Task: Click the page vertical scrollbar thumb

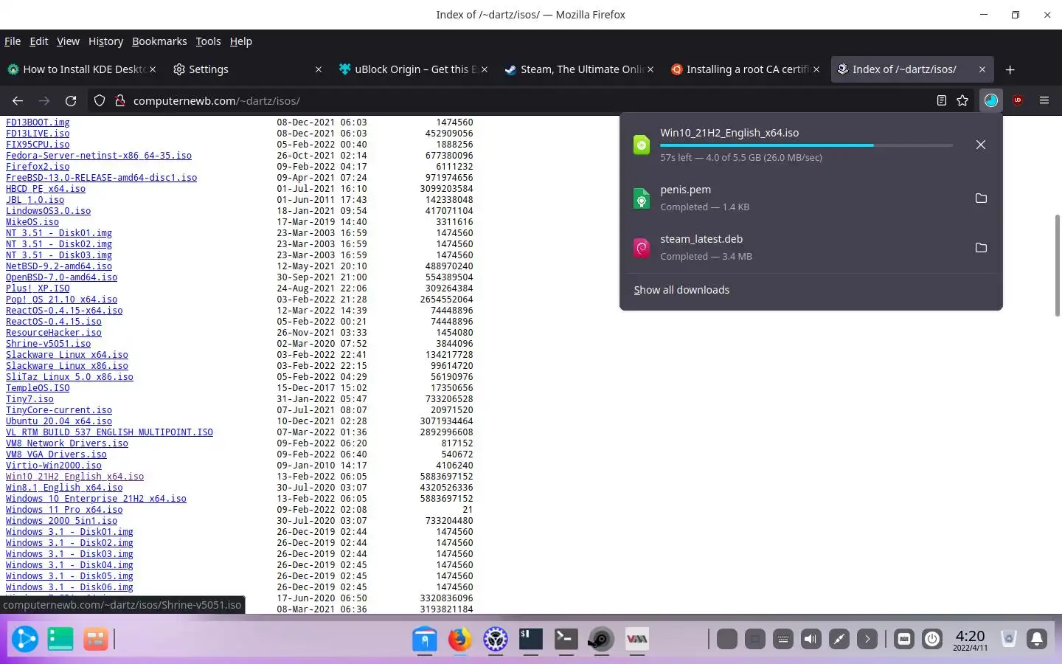Action: [1058, 266]
